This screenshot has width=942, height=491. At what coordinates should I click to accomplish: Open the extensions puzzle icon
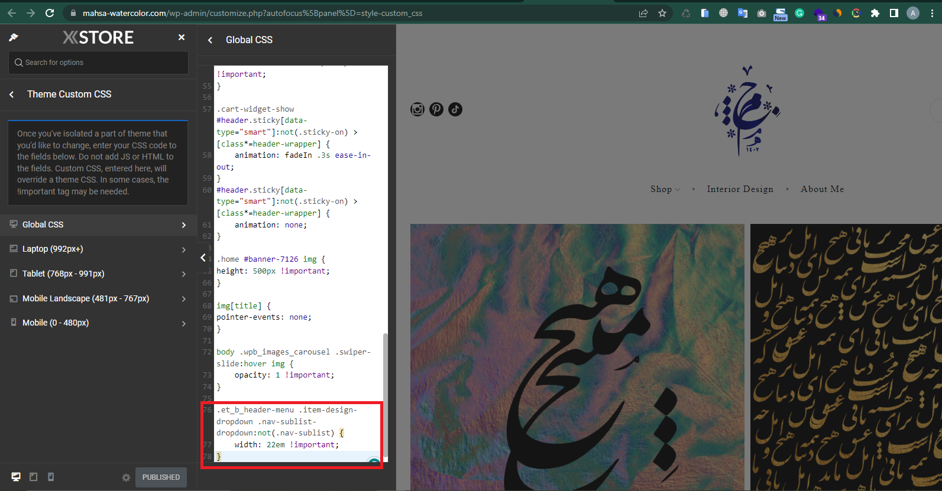(x=875, y=13)
